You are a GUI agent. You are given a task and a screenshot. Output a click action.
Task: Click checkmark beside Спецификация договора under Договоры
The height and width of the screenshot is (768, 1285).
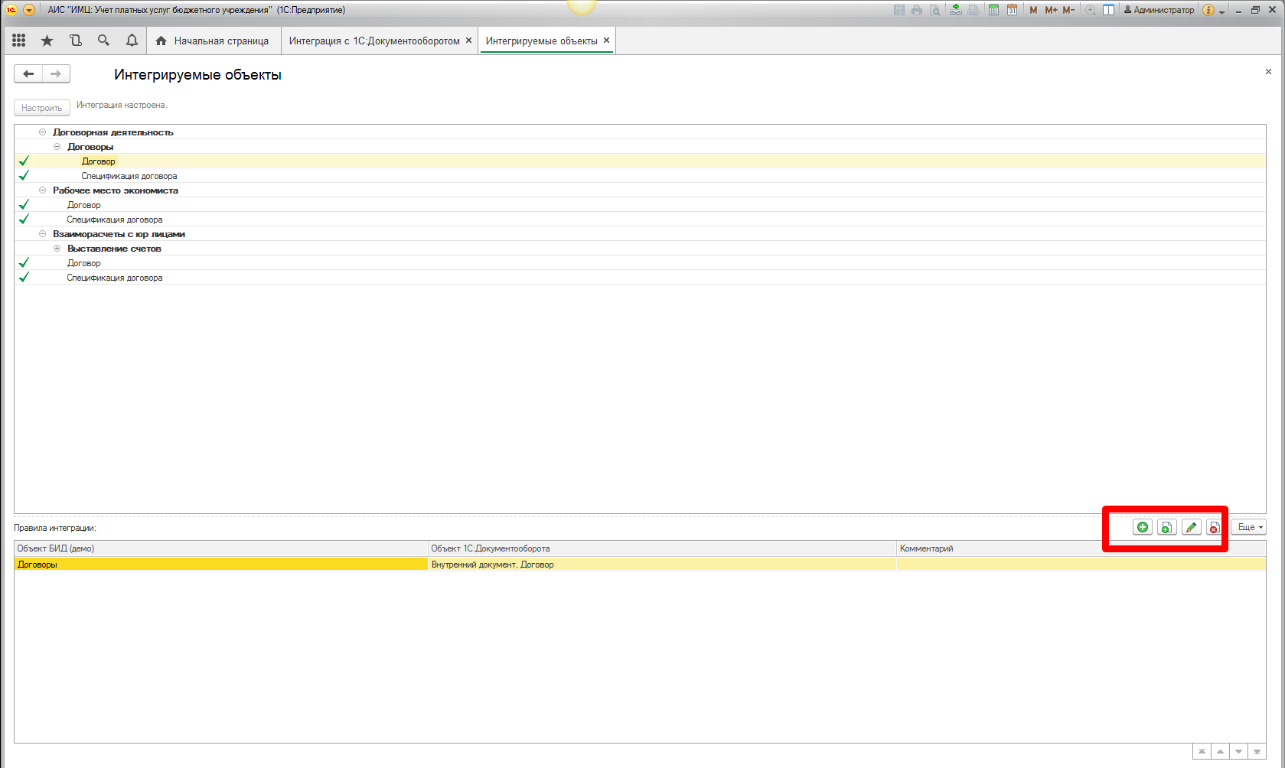24,176
